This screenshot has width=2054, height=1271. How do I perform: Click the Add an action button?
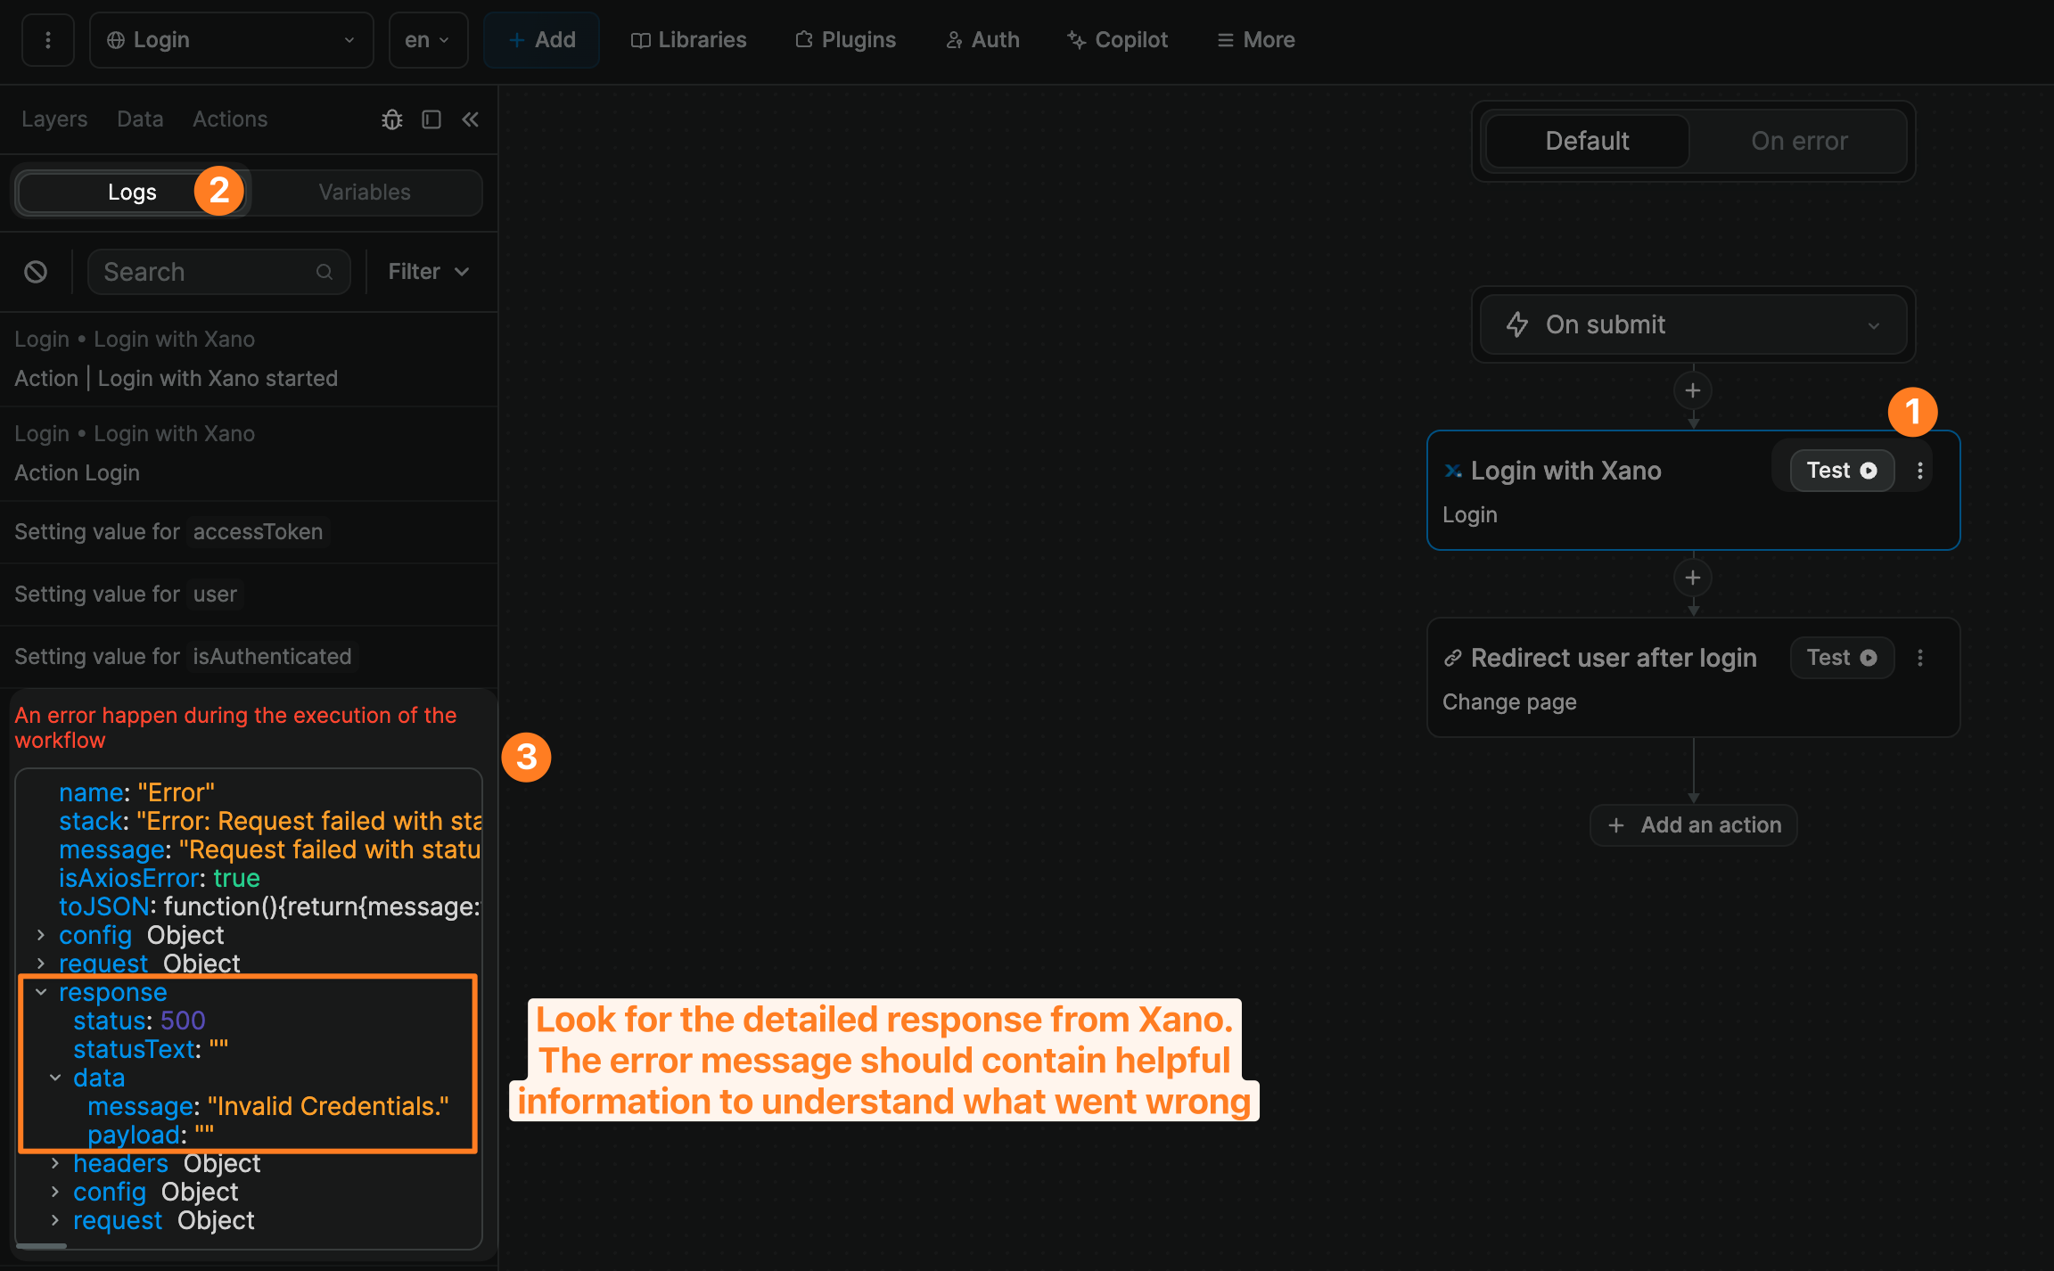tap(1693, 825)
